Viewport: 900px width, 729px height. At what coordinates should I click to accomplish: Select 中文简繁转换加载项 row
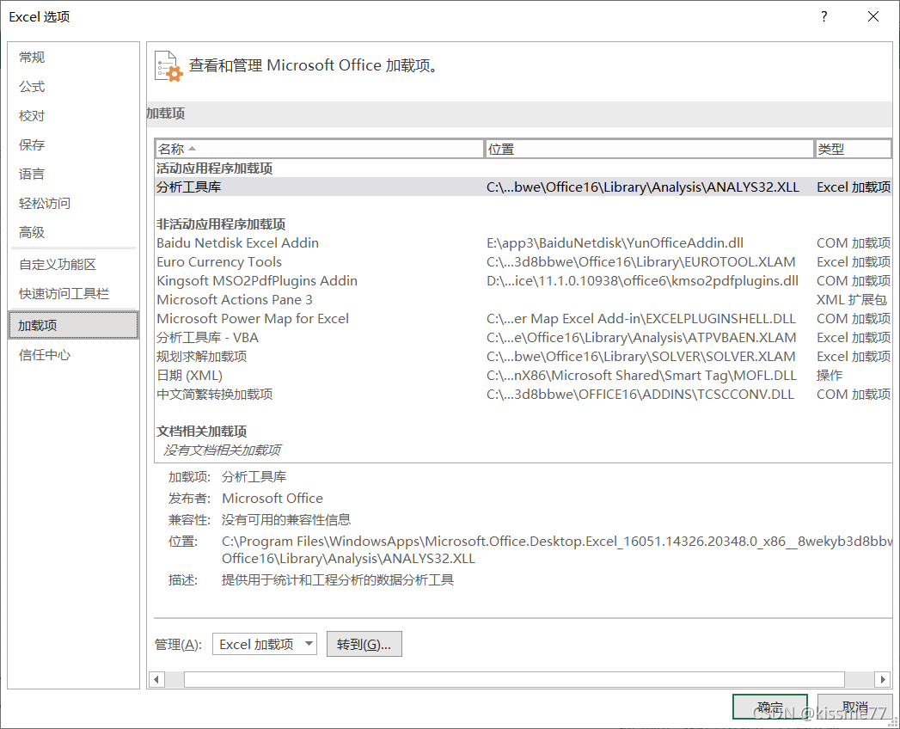[523, 395]
